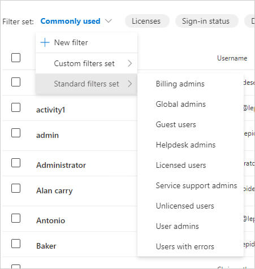The width and height of the screenshot is (255, 269).
Task: Choose the Billing admins filter
Action: 191,84
